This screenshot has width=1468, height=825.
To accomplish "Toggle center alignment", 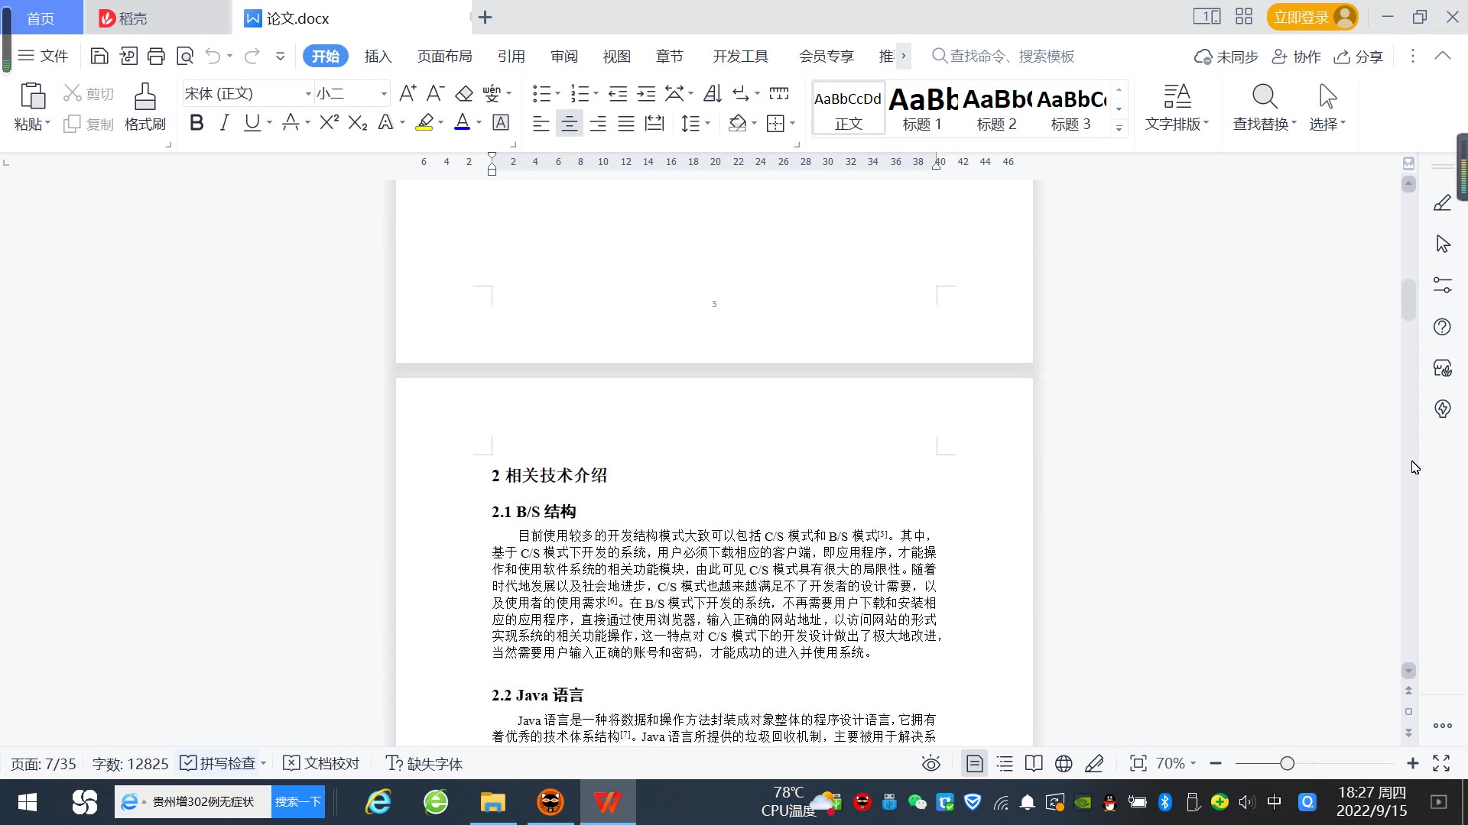I will pos(569,123).
